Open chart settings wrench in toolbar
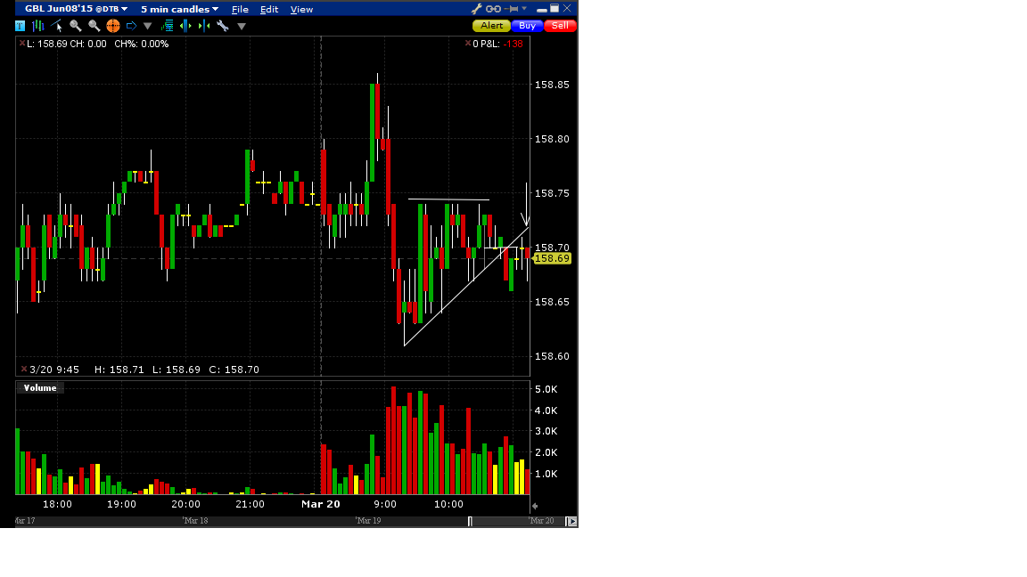The image size is (1027, 577). coord(223,26)
